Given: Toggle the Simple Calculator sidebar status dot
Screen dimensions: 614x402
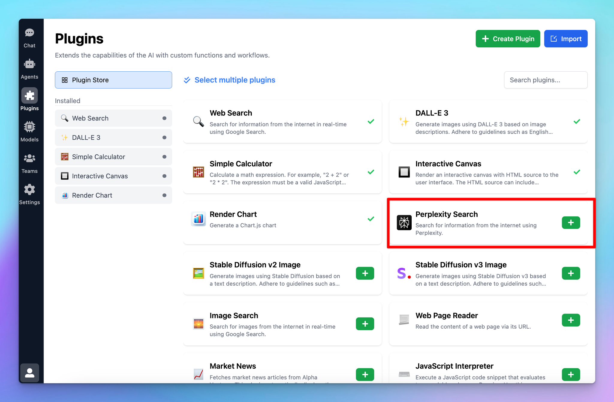Looking at the screenshot, I should tap(164, 157).
